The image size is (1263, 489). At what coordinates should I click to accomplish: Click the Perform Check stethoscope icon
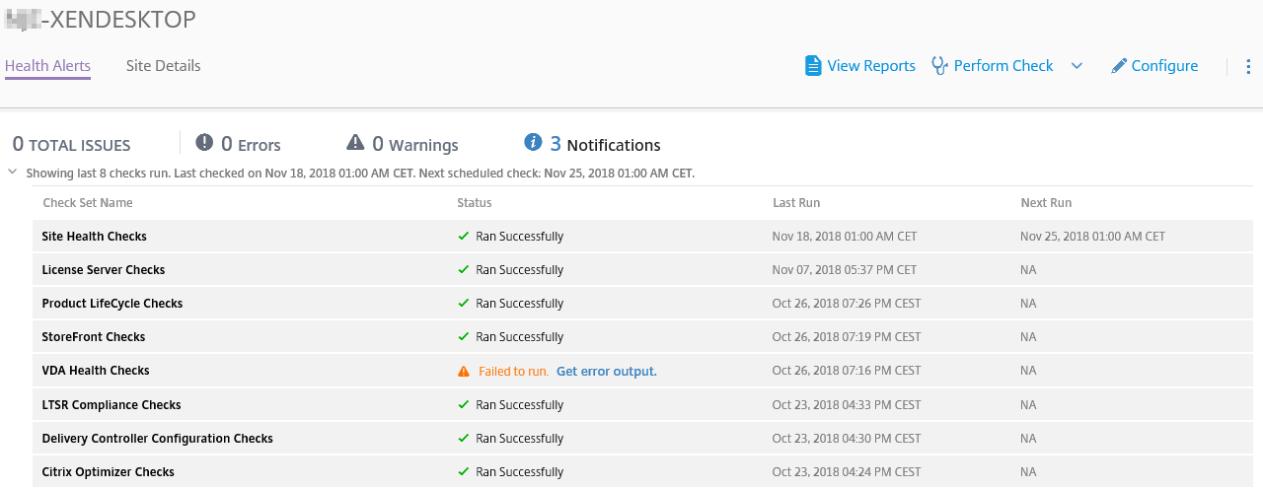[x=939, y=66]
